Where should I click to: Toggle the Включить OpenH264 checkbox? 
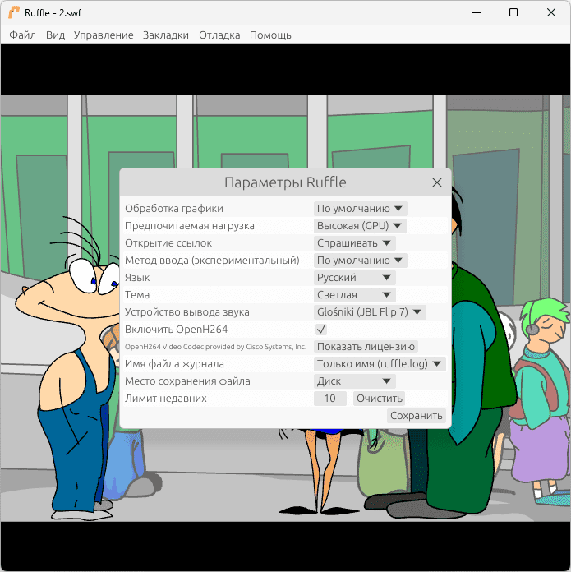point(321,330)
